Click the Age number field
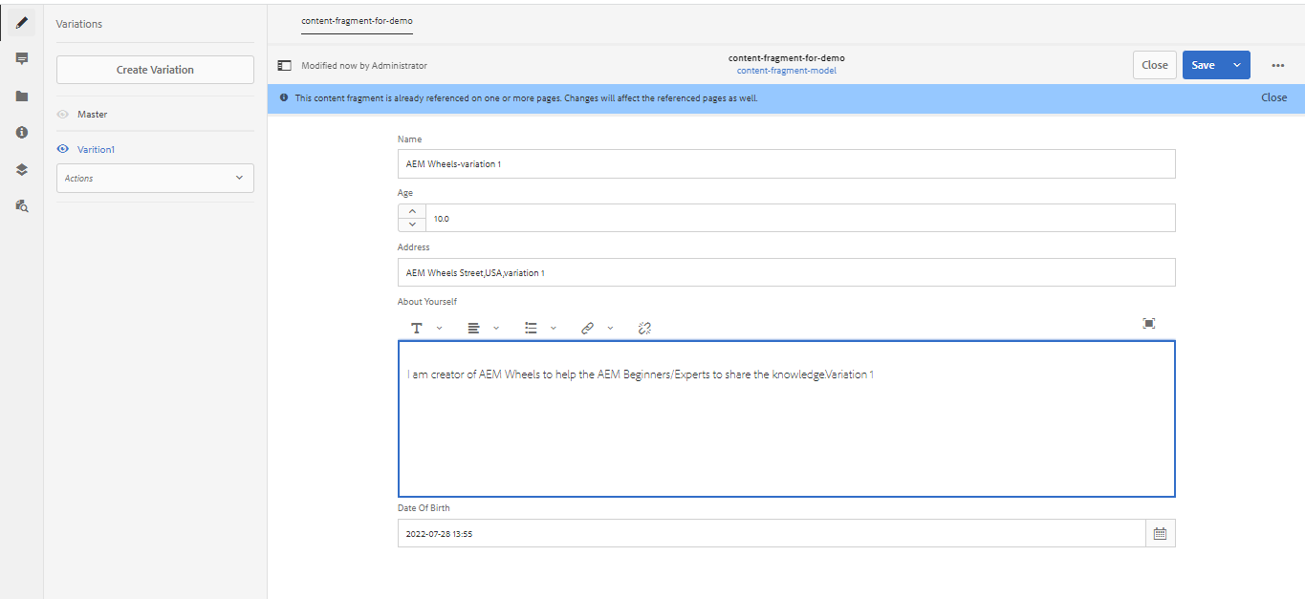 click(800, 218)
